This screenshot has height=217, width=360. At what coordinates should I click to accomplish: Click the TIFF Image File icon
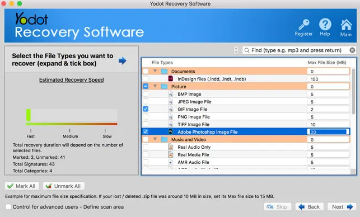click(x=171, y=124)
